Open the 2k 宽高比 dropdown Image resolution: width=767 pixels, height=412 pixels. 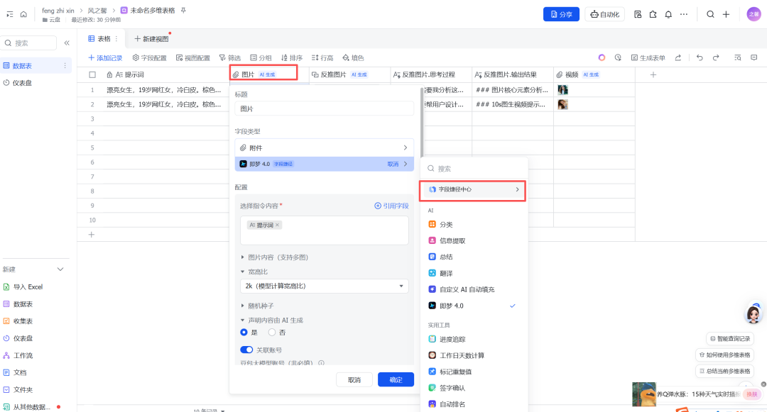pyautogui.click(x=324, y=286)
